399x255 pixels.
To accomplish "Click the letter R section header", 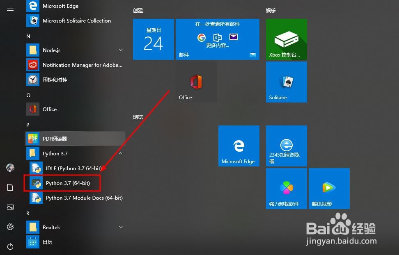I will pyautogui.click(x=28, y=213).
